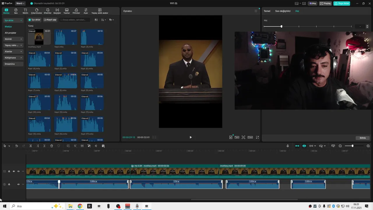373x210 pixels.
Task: Open the Efektler effects tab
Action: [x=47, y=11]
